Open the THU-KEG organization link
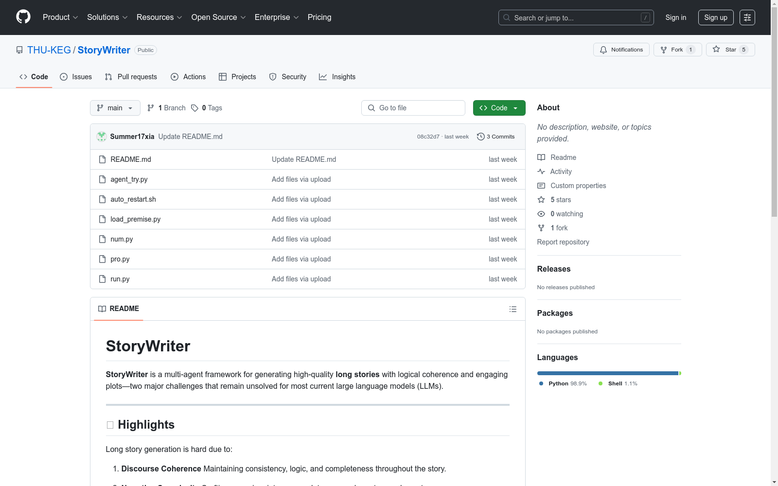Viewport: 778px width, 486px height. click(49, 50)
